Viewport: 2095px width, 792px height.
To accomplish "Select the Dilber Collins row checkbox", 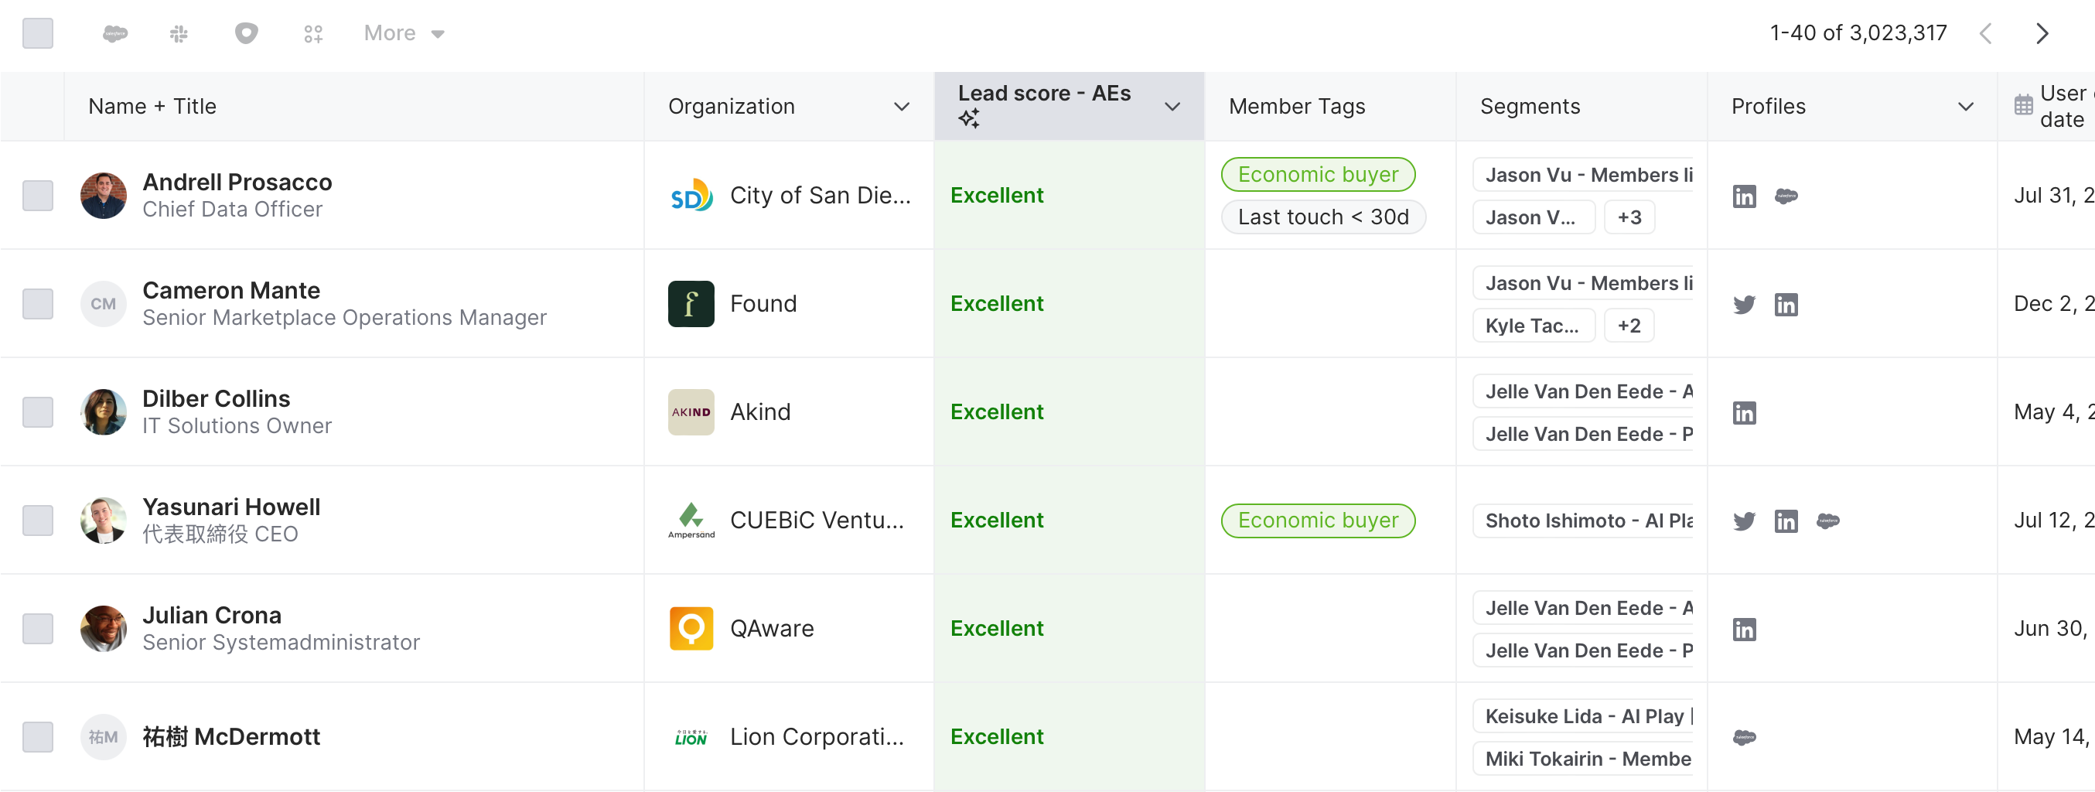I will [37, 412].
